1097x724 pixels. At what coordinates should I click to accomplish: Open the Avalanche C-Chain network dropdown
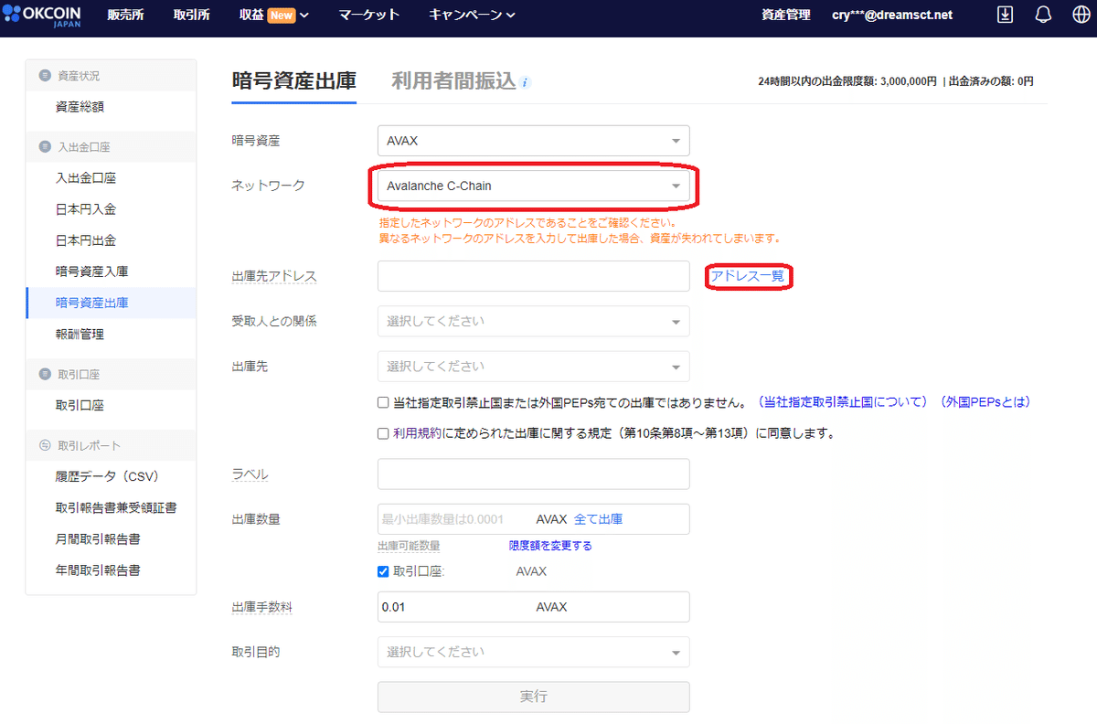click(x=533, y=186)
